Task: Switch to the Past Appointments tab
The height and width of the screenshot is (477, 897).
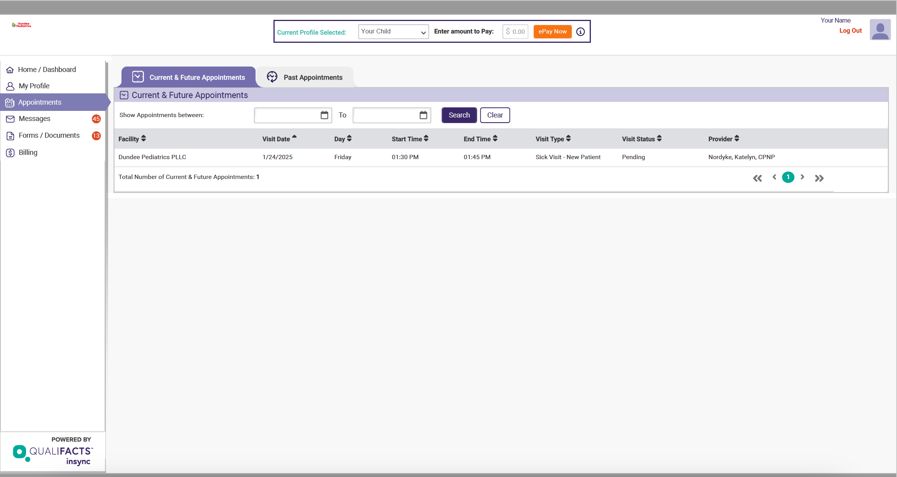Action: (x=305, y=77)
